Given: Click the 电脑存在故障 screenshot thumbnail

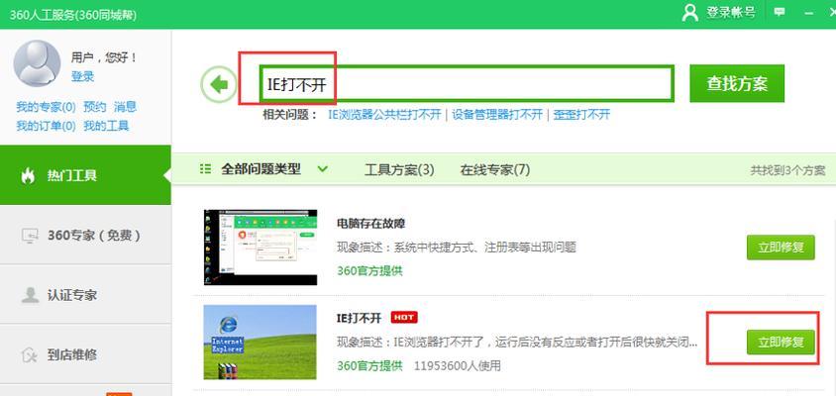Looking at the screenshot, I should pyautogui.click(x=261, y=247).
